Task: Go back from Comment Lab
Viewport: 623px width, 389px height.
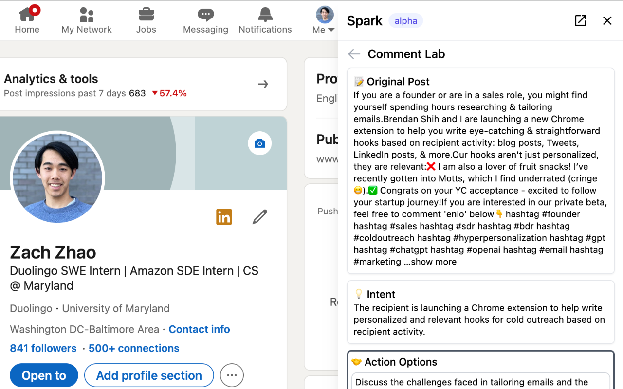Action: click(354, 54)
